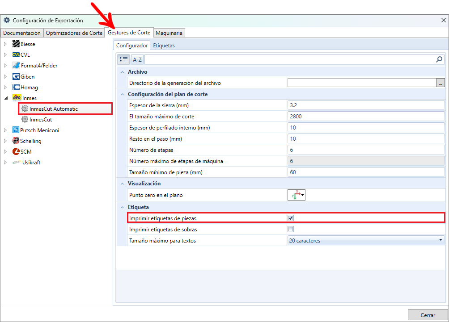Expand the Schelling tree node
The height and width of the screenshot is (322, 449).
pyautogui.click(x=5, y=141)
